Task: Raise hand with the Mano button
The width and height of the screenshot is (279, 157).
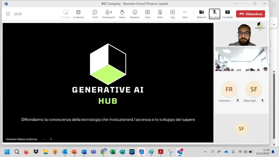Action: [122, 14]
